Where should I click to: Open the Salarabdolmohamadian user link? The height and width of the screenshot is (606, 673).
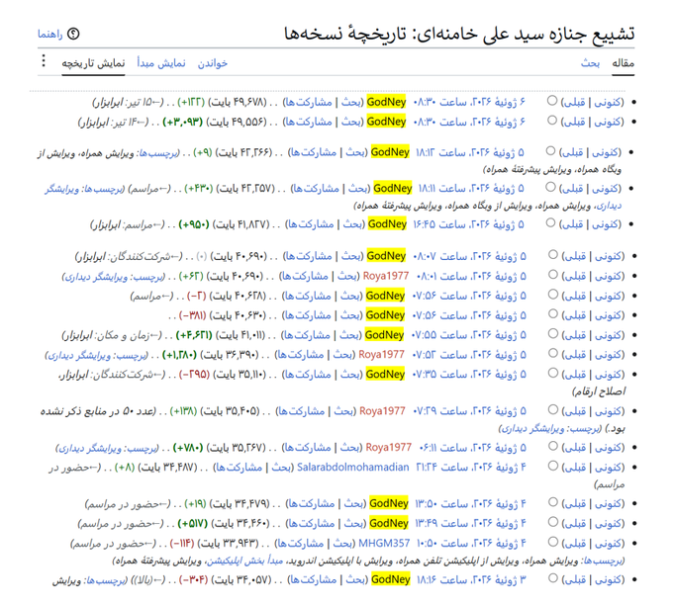click(352, 468)
